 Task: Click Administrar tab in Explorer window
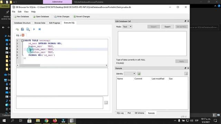coord(57,2)
